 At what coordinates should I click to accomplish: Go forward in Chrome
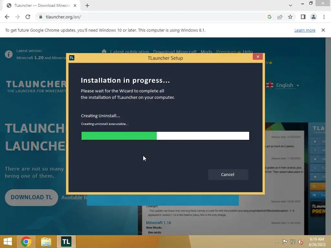click(17, 17)
